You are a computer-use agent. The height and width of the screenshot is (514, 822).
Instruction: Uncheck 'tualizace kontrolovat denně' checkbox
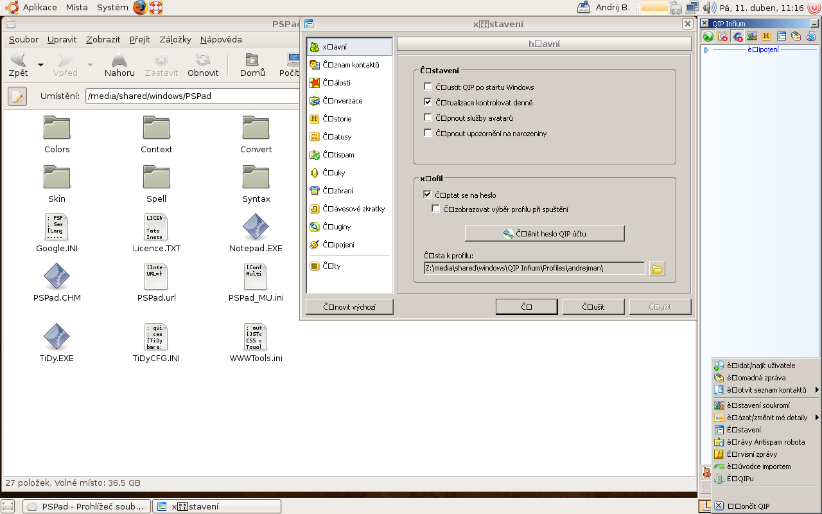(428, 102)
